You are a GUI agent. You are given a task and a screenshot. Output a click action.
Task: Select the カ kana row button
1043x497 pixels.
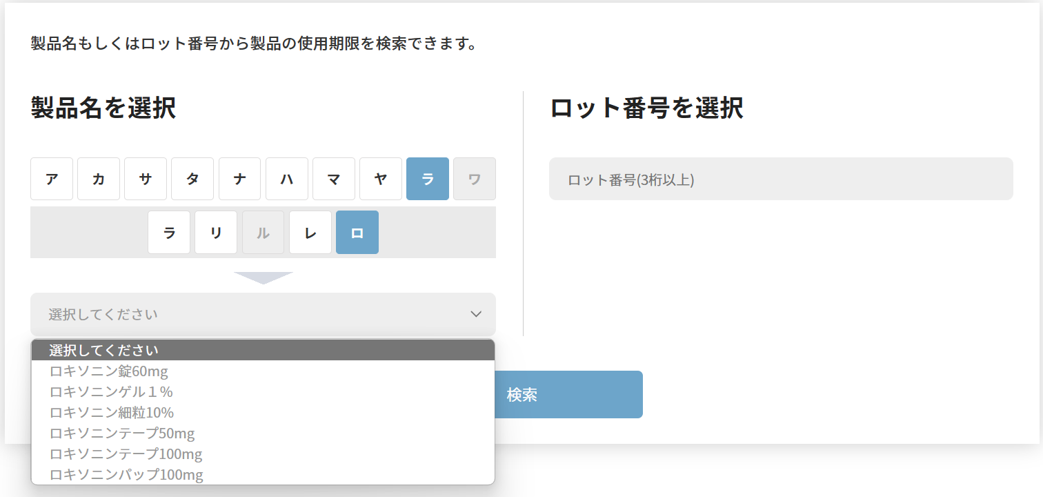point(99,179)
